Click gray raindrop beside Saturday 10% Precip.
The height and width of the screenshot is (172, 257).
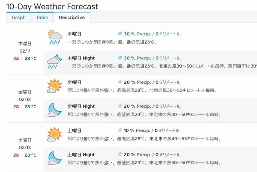[120, 130]
